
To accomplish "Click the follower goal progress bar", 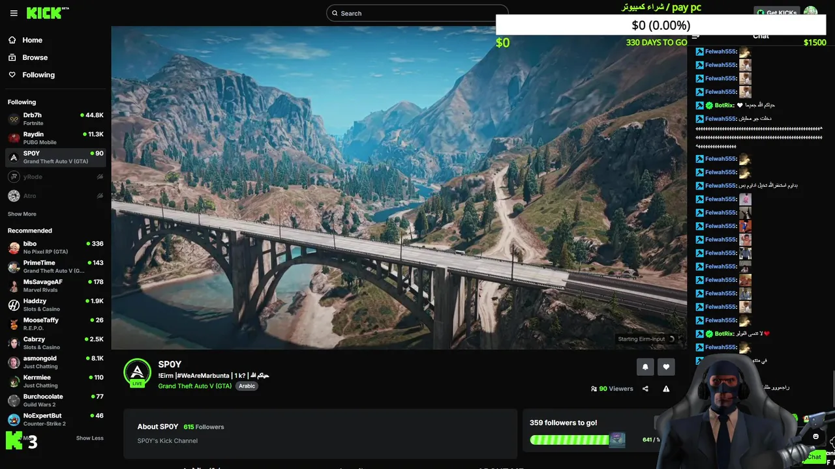I will 577,440.
